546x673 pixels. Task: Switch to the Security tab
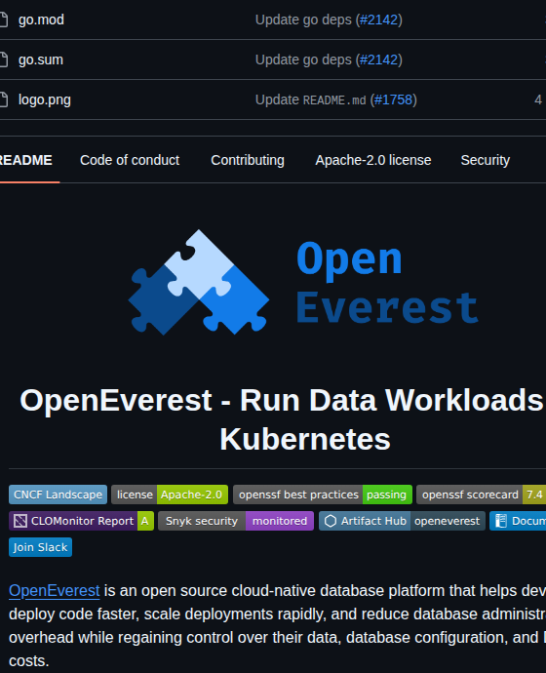point(486,160)
